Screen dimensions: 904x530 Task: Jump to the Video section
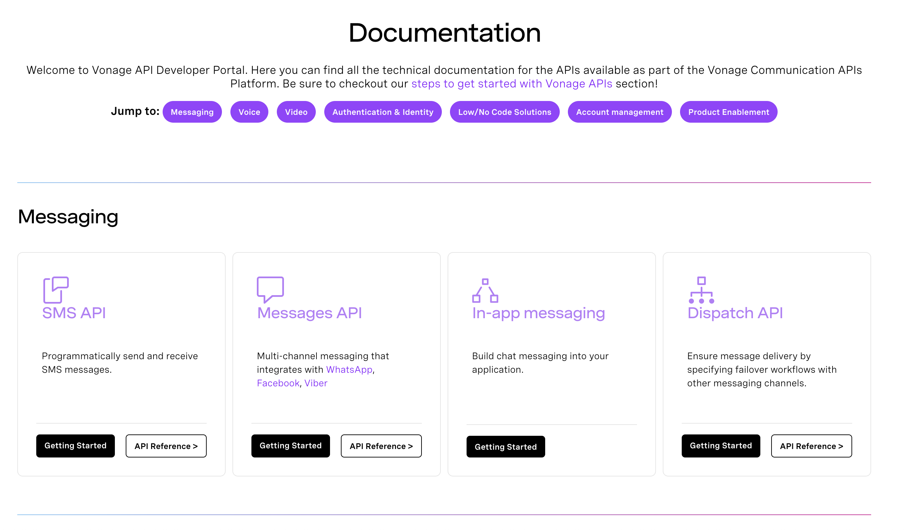(296, 112)
